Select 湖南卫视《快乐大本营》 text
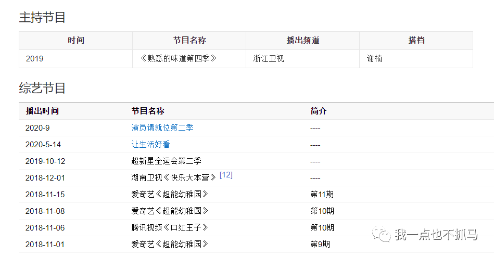The width and height of the screenshot is (494, 256). (174, 178)
